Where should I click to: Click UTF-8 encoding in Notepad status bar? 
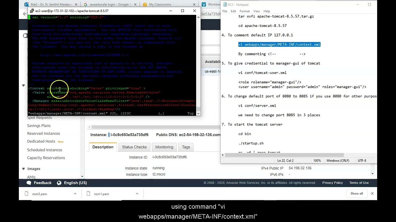coord(362,161)
